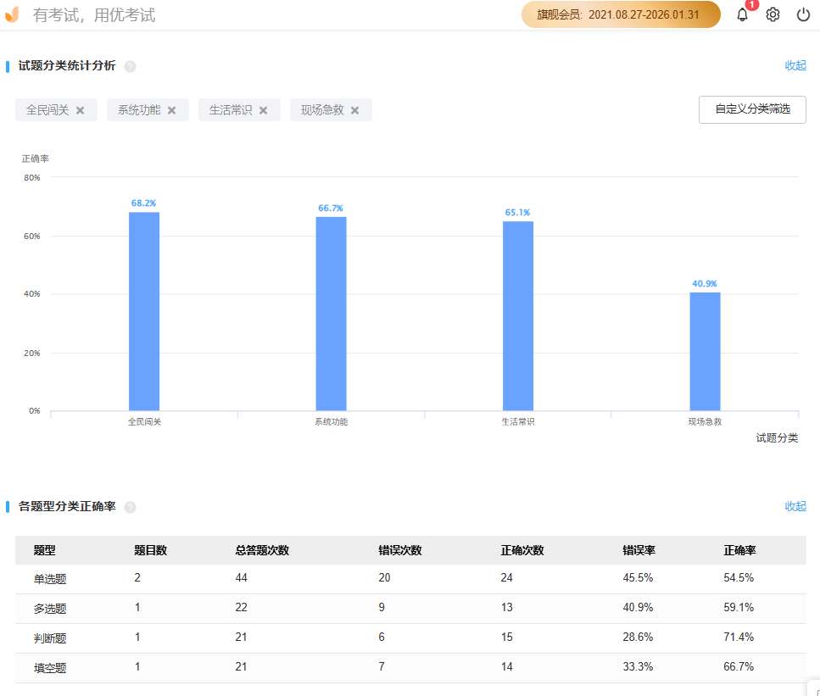This screenshot has width=820, height=696.
Task: Select the 系统功能 bar in chart
Action: (331, 314)
